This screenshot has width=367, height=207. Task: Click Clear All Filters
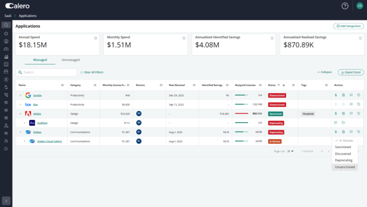pos(92,72)
